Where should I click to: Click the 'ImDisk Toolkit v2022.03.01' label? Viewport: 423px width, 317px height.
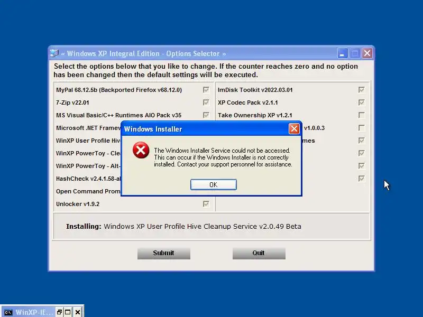click(255, 90)
